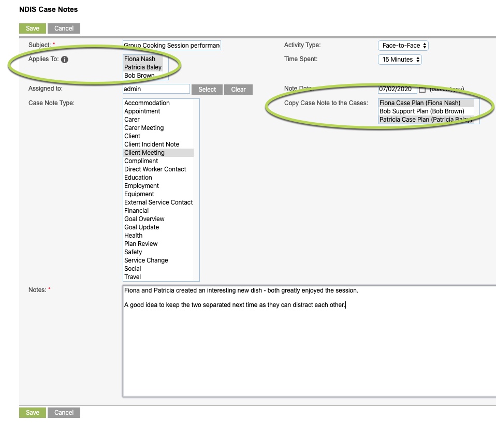Select Fiona Nash in Applies To
This screenshot has width=496, height=423.
tap(143, 59)
